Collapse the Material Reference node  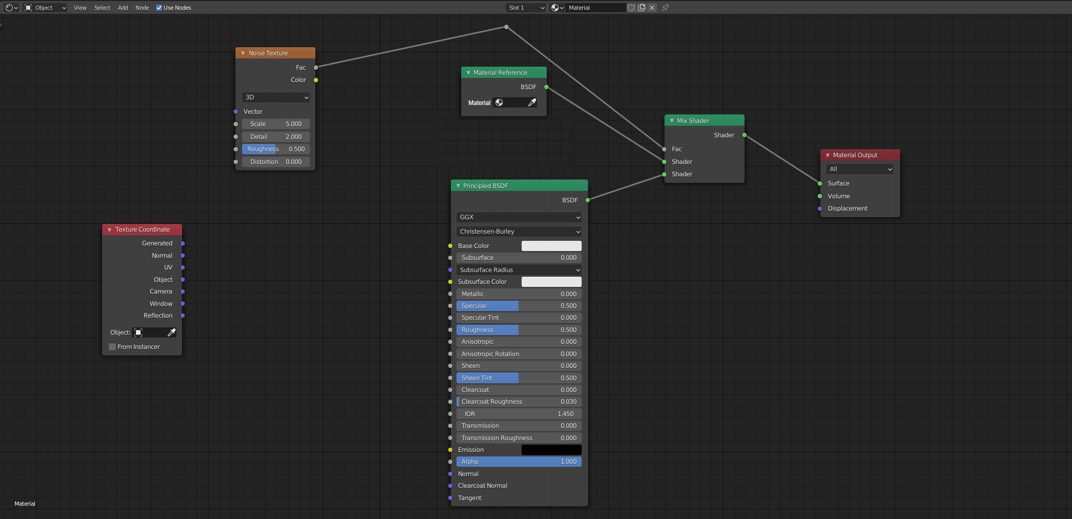tap(468, 73)
